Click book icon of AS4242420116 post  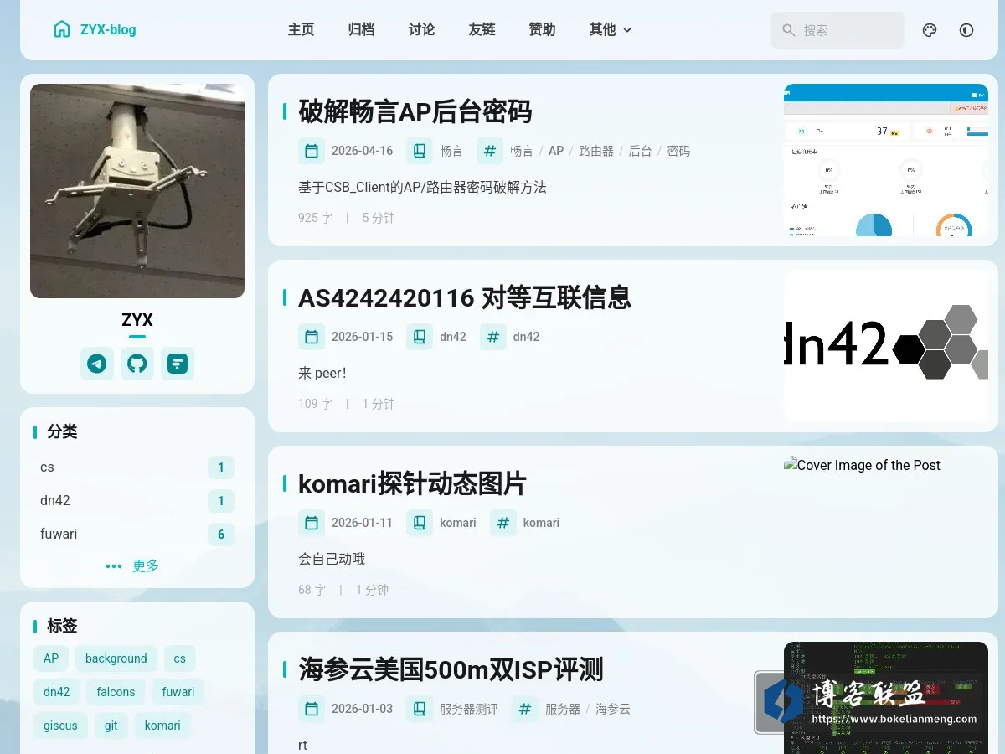420,337
